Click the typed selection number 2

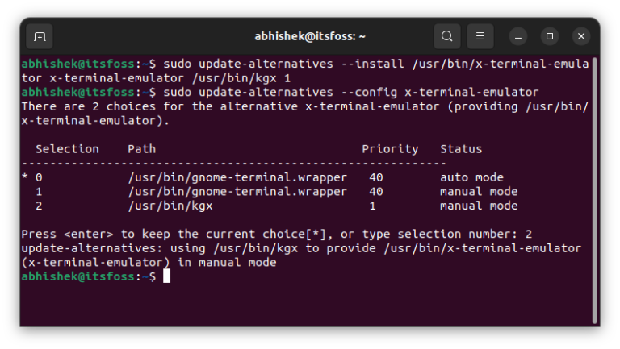click(529, 234)
